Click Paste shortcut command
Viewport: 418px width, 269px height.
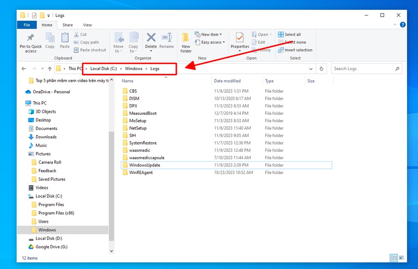tap(90, 50)
